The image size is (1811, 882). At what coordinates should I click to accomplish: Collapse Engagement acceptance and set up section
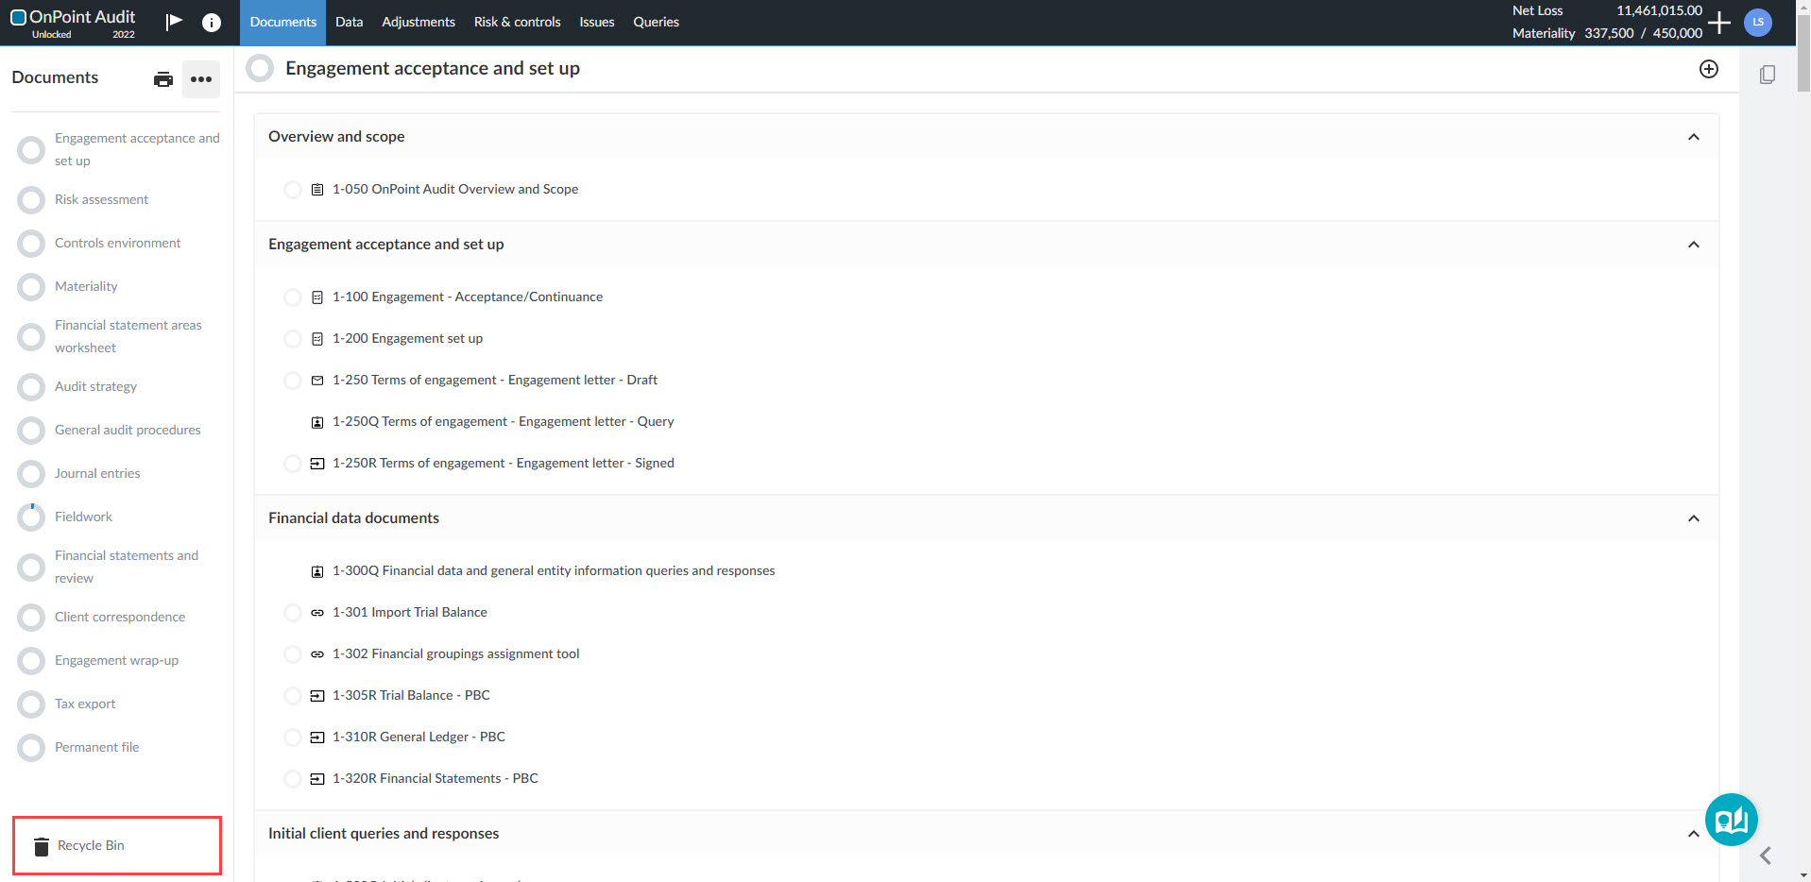pos(1693,245)
